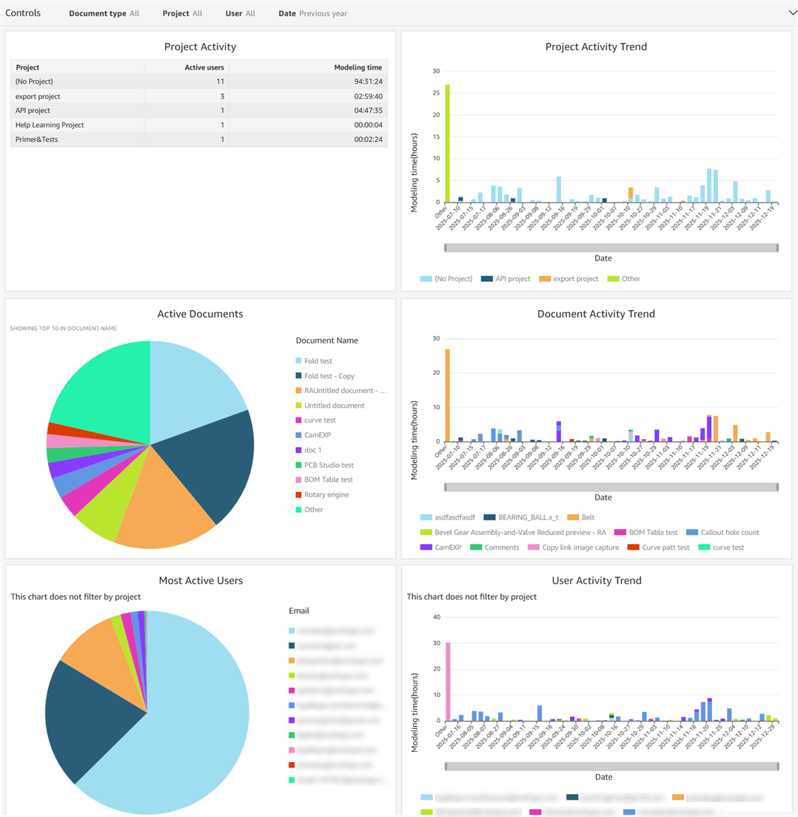Select Untitled document legend item
The width and height of the screenshot is (798, 817).
(x=330, y=406)
